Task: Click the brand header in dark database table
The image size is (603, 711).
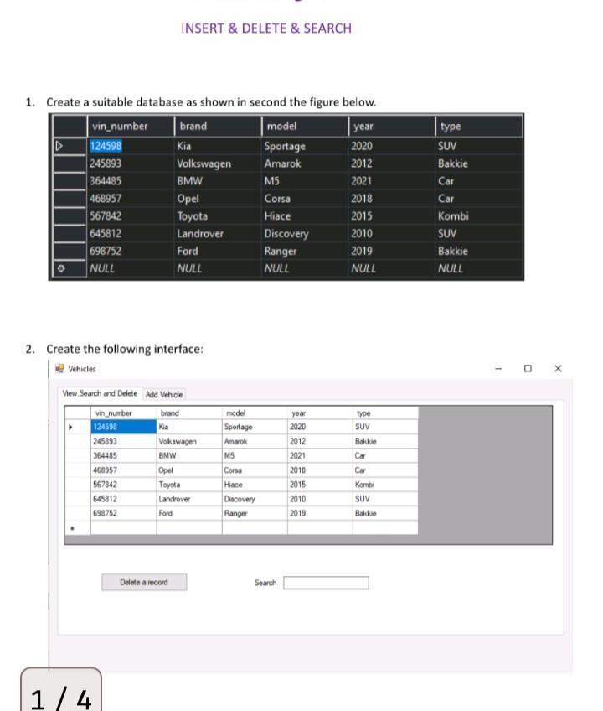Action: tap(218, 126)
